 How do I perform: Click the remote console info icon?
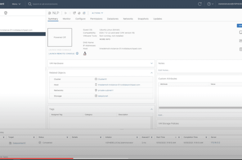77,53
